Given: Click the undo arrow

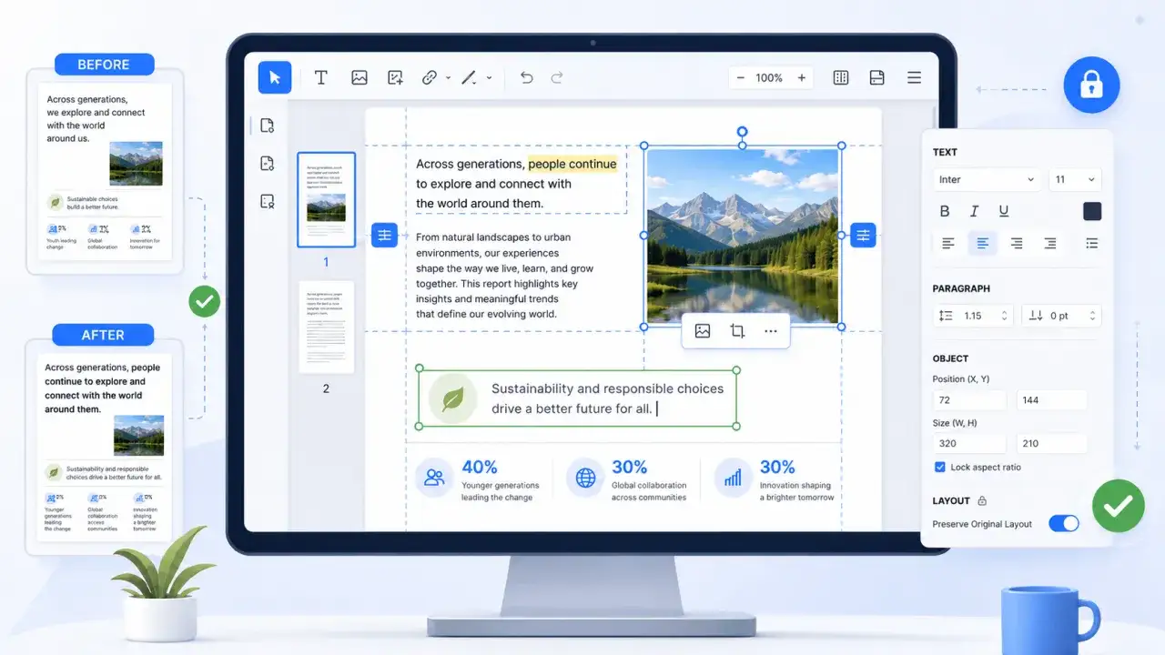Looking at the screenshot, I should [526, 78].
